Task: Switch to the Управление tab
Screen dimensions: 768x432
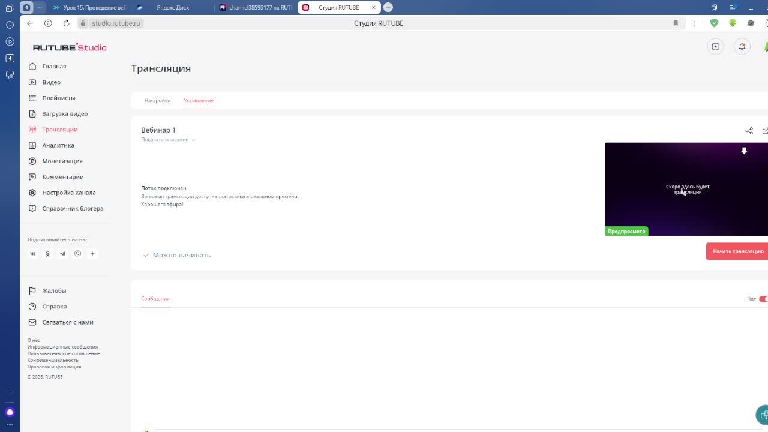Action: tap(199, 100)
